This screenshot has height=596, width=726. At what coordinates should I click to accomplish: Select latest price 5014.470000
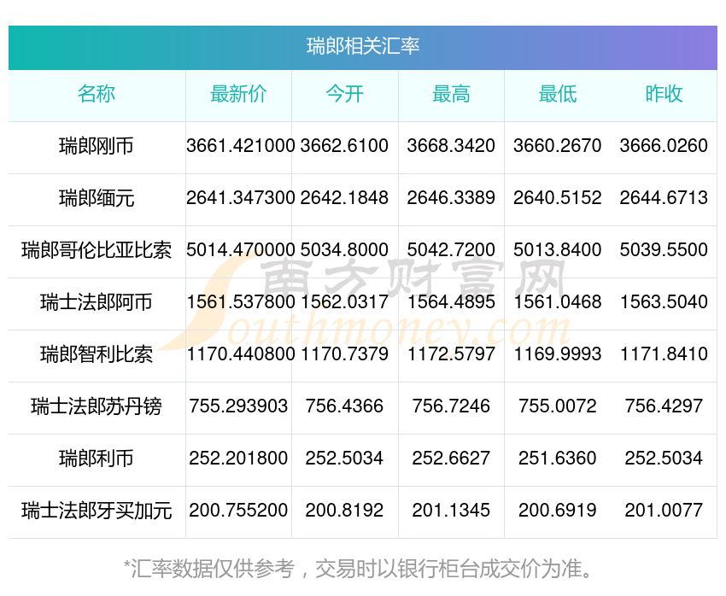[x=240, y=250]
